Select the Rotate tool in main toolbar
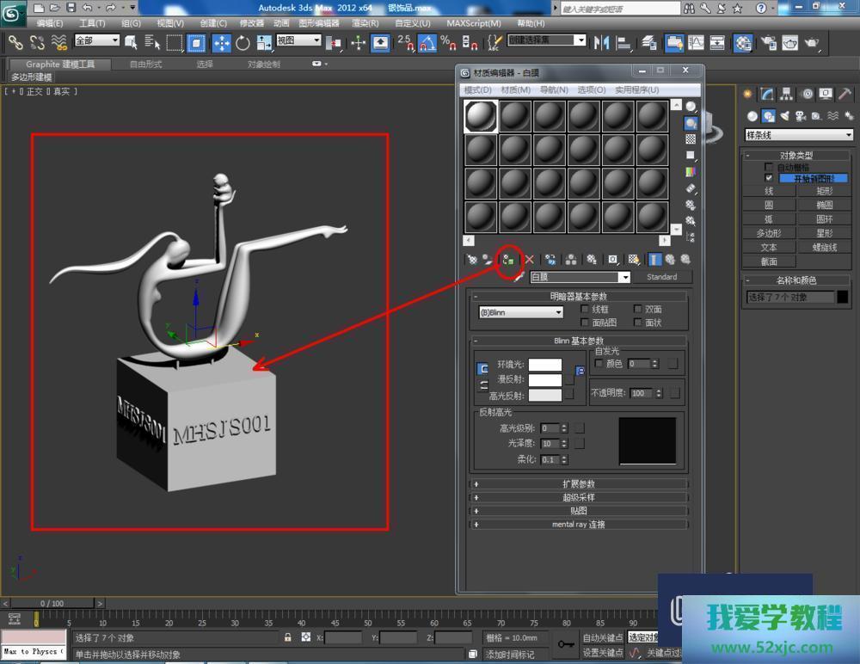Screen dimensions: 860x664 243,42
